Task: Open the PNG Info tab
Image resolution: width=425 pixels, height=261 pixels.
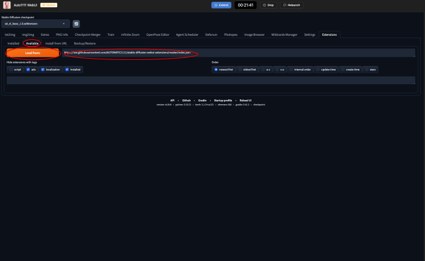Action: (62, 35)
